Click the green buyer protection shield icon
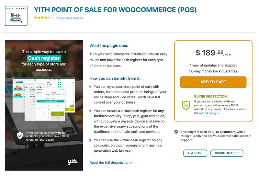The height and width of the screenshot is (177, 259). [x=186, y=105]
